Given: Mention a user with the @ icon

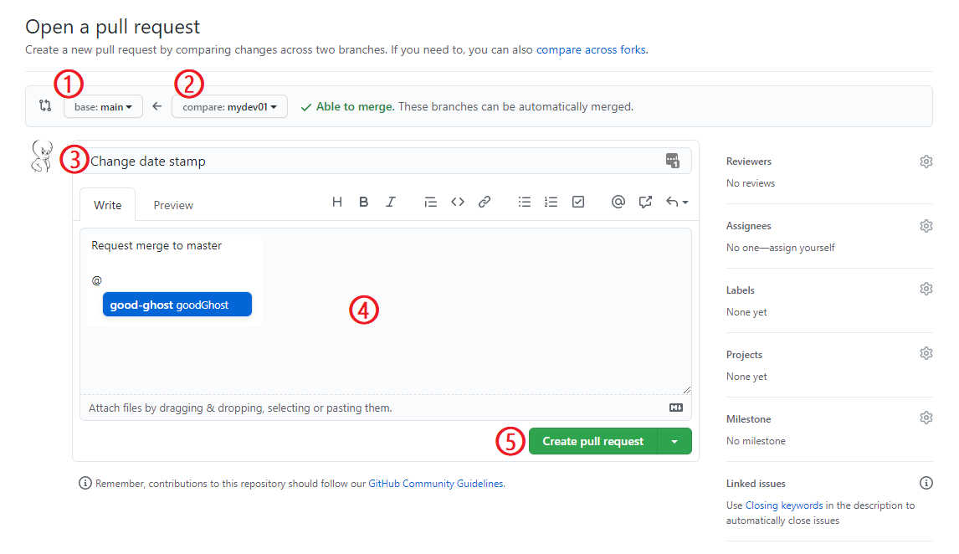Looking at the screenshot, I should tap(618, 201).
